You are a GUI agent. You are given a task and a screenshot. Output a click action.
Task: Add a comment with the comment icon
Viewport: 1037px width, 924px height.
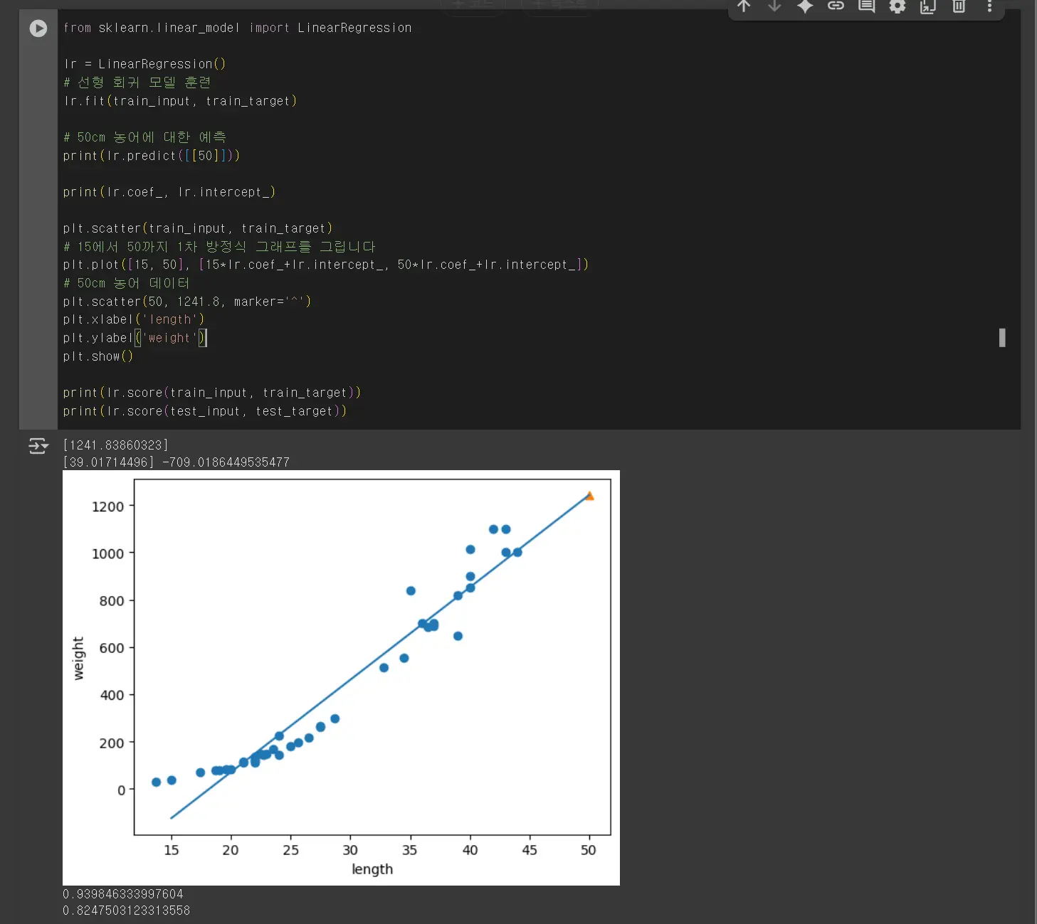[866, 6]
